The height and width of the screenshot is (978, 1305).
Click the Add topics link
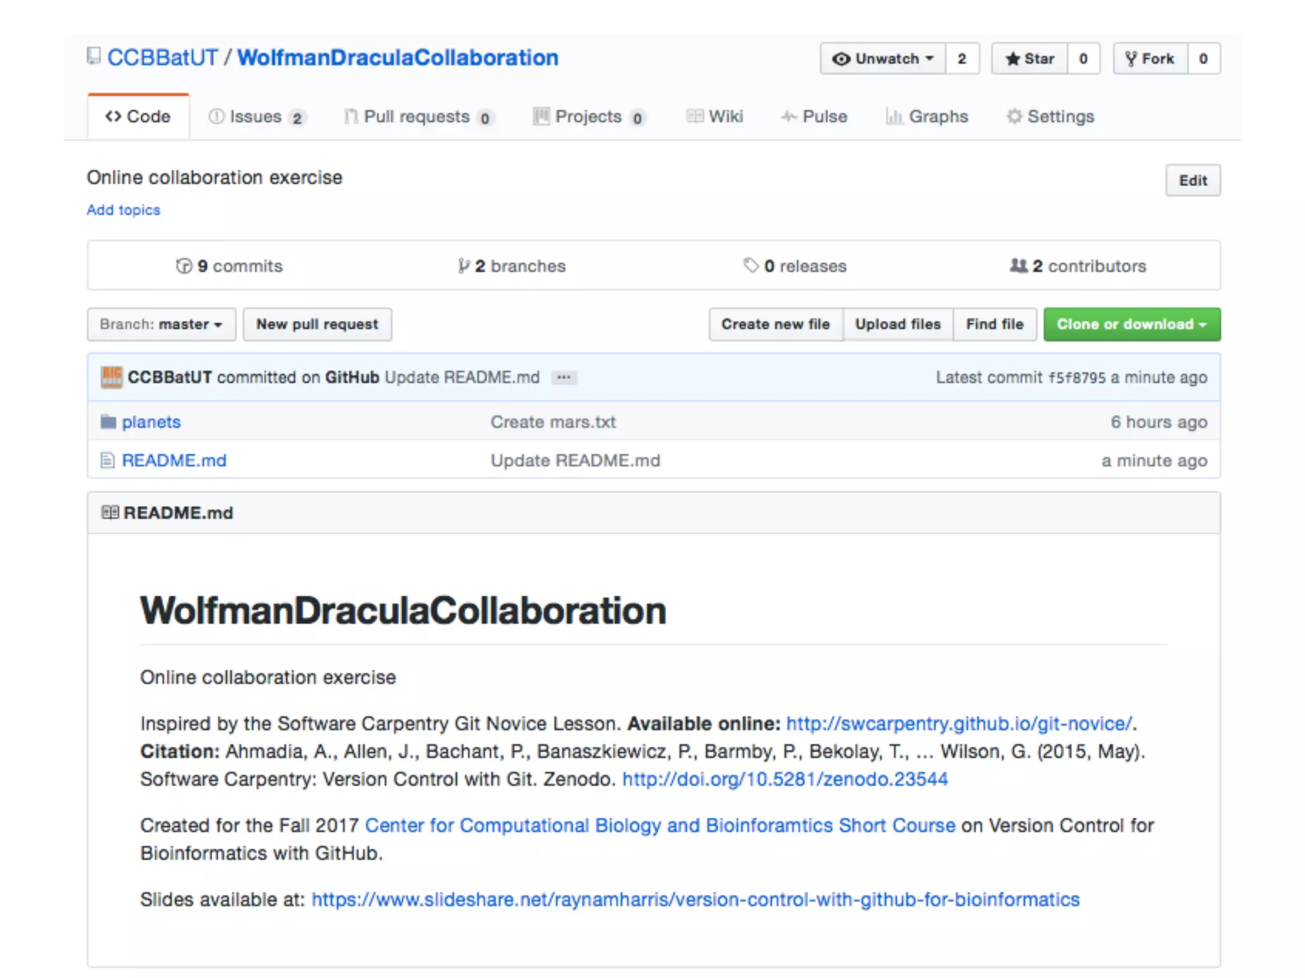click(124, 210)
